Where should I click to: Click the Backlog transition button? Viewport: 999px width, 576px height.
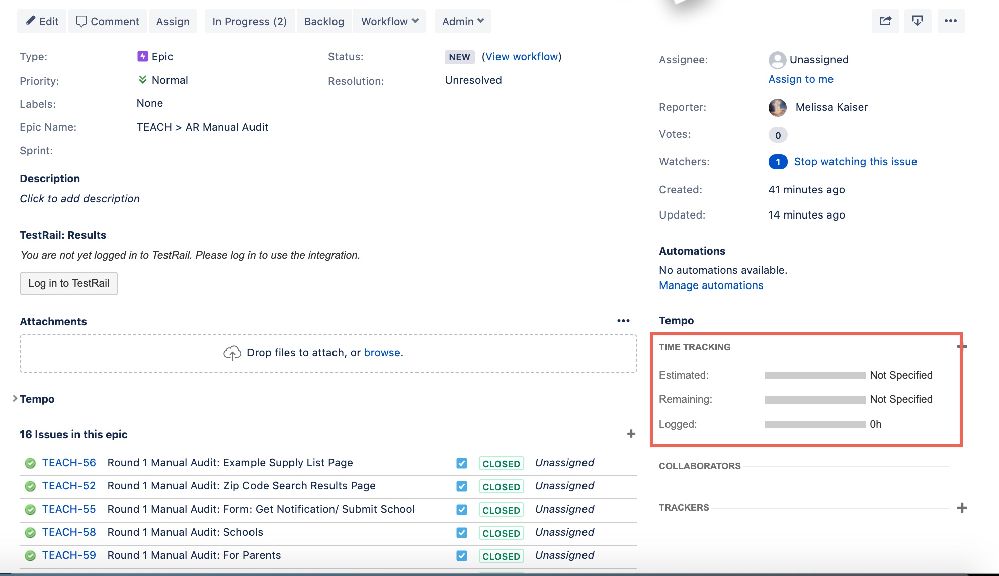[324, 21]
